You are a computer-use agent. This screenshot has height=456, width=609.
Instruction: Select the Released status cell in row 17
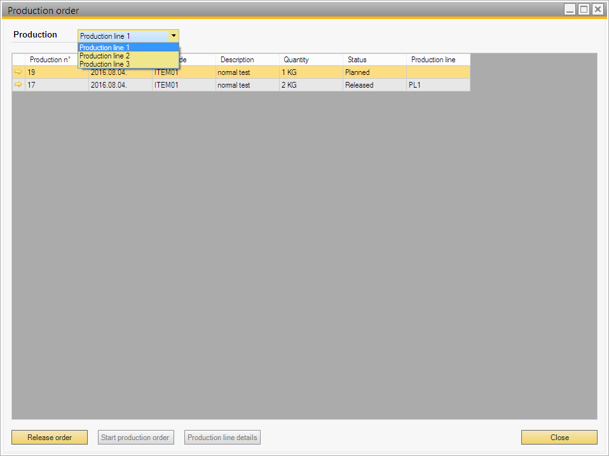374,85
